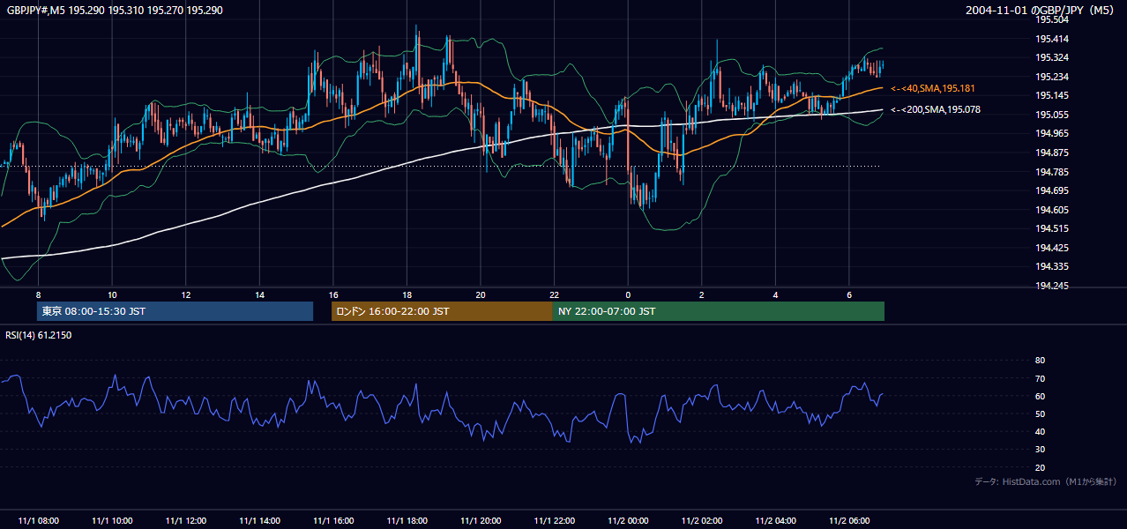
Task: Click price axis value 195.414
Action: click(1052, 39)
